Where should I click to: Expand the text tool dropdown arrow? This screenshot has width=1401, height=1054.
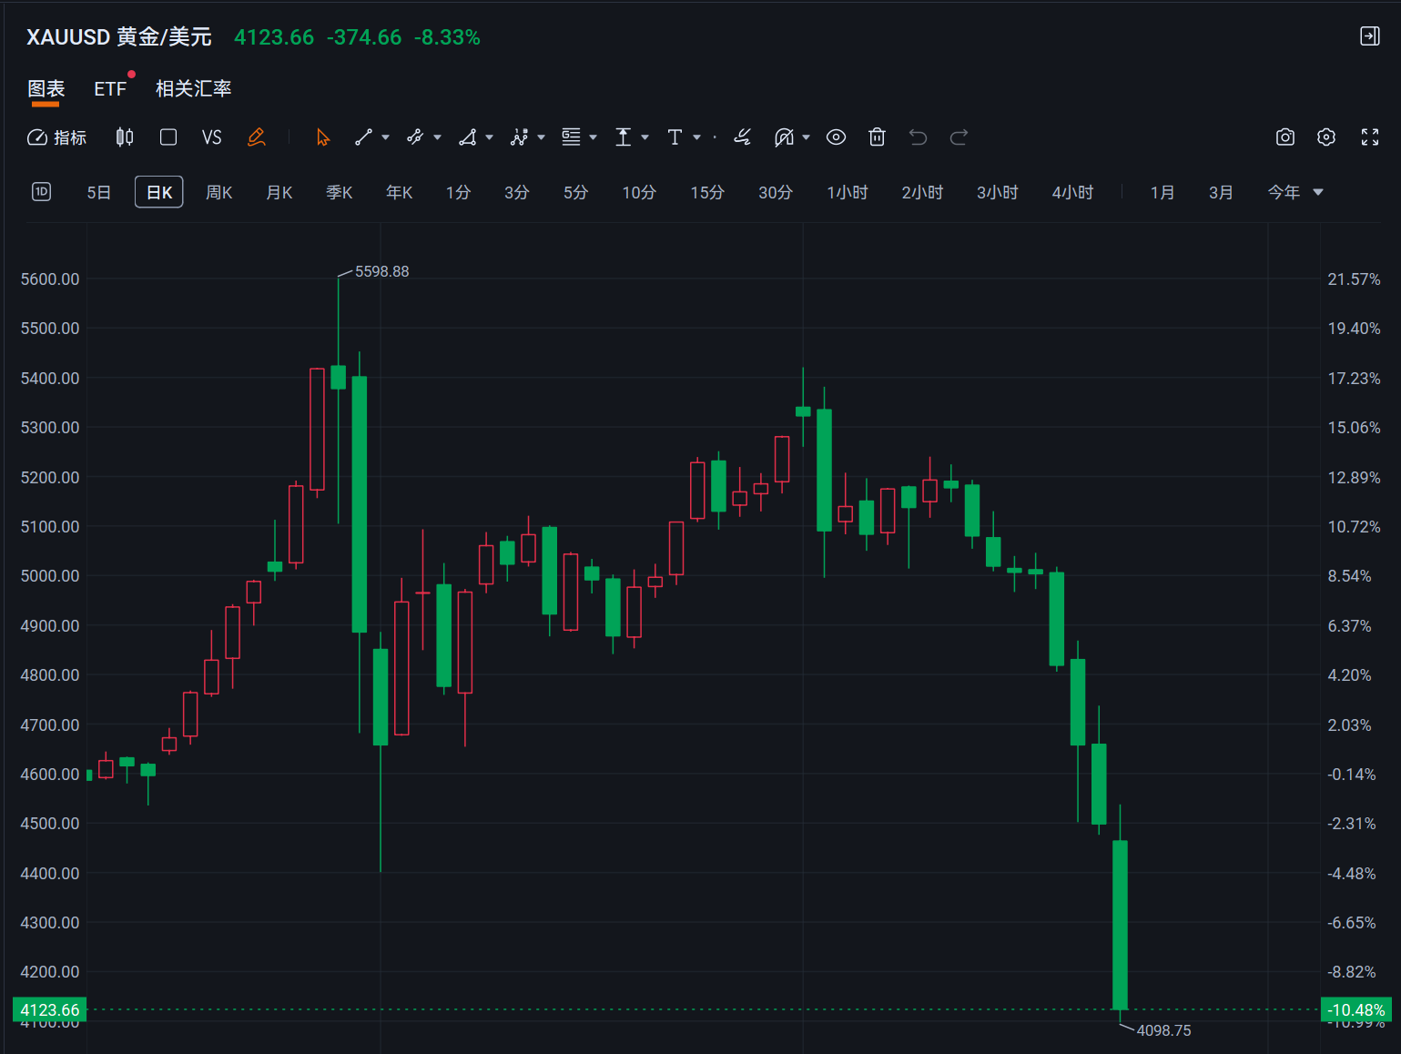[697, 137]
